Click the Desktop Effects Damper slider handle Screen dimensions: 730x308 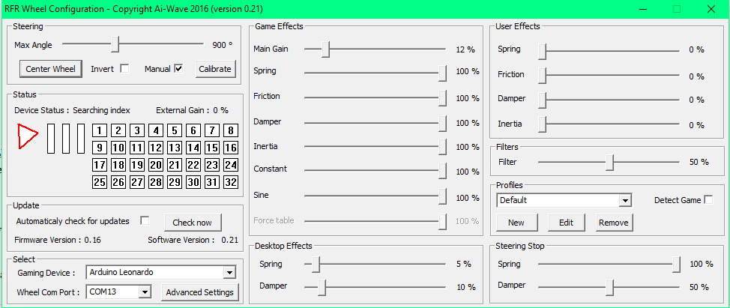coord(322,287)
